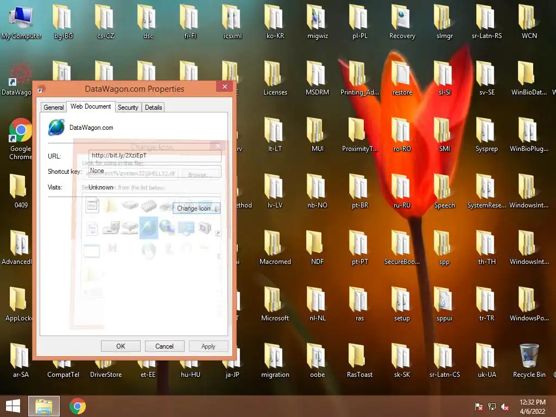The height and width of the screenshot is (417, 556).
Task: Select the SystemRese... folder
Action: (x=486, y=191)
